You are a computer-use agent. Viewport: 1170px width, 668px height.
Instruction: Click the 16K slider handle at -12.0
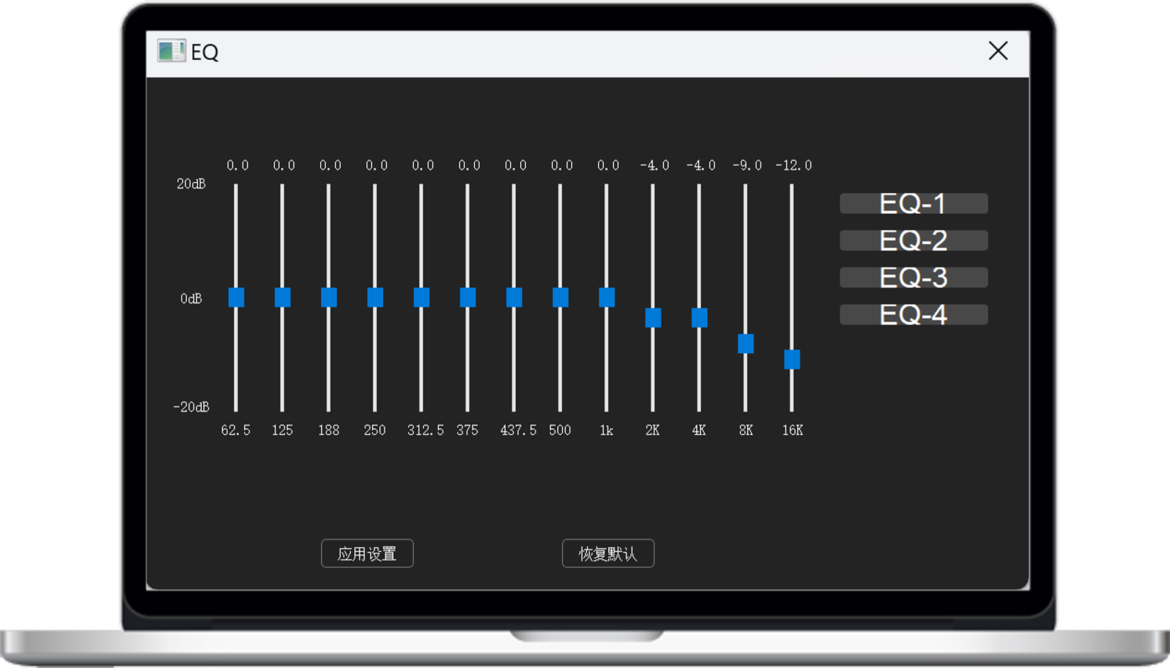click(x=792, y=359)
